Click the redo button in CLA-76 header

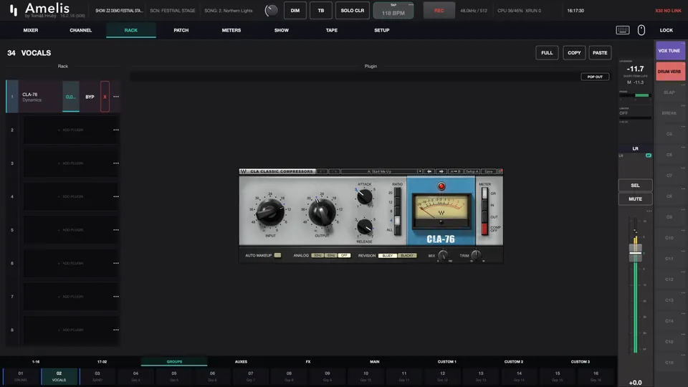tap(335, 171)
